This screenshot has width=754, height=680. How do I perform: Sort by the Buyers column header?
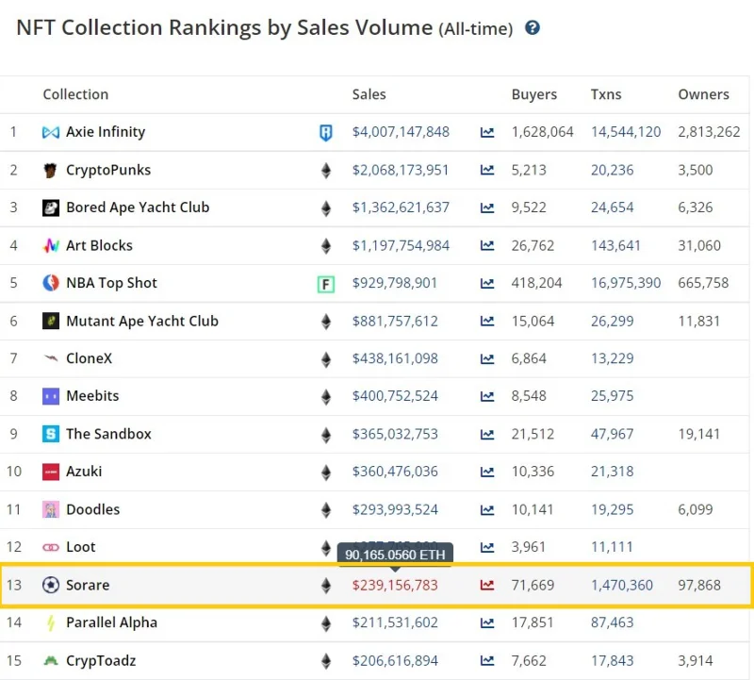point(533,94)
